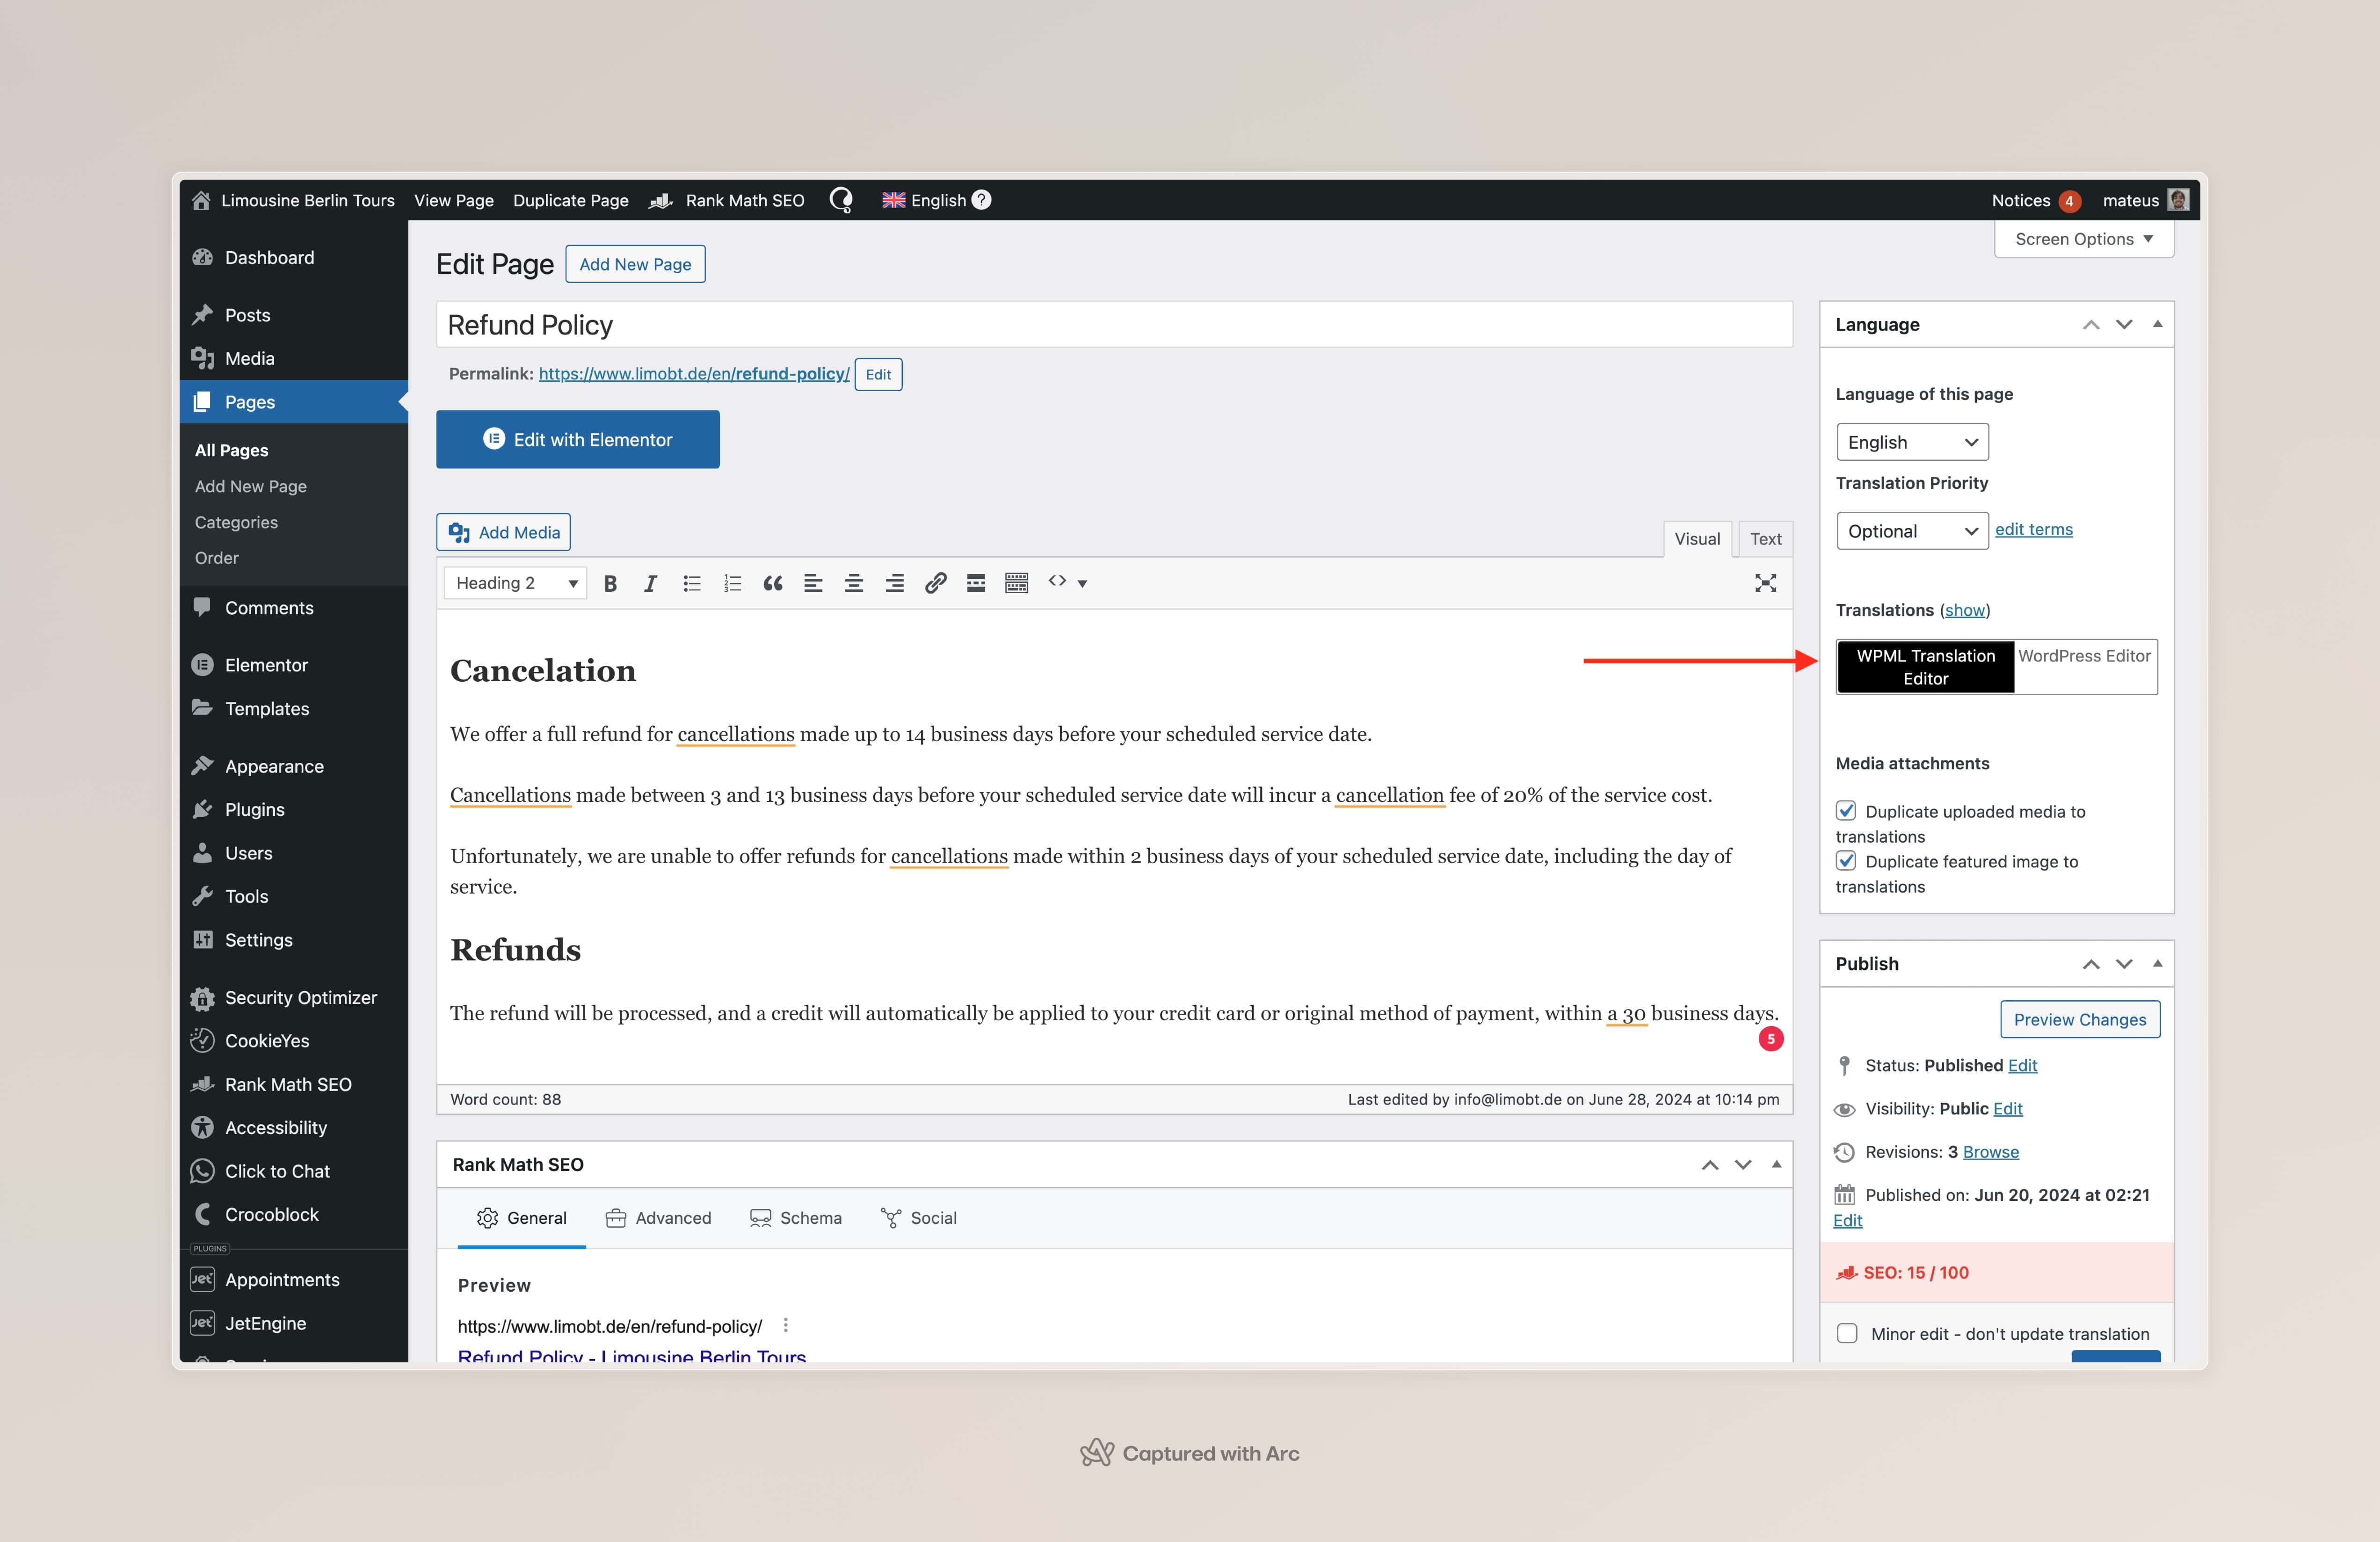
Task: Edit the permalink slug
Action: pos(878,375)
